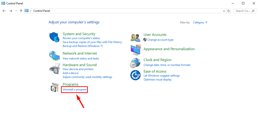This screenshot has height=120, width=258.
Task: Go up one level with the Up arrow
Action: tap(21, 11)
